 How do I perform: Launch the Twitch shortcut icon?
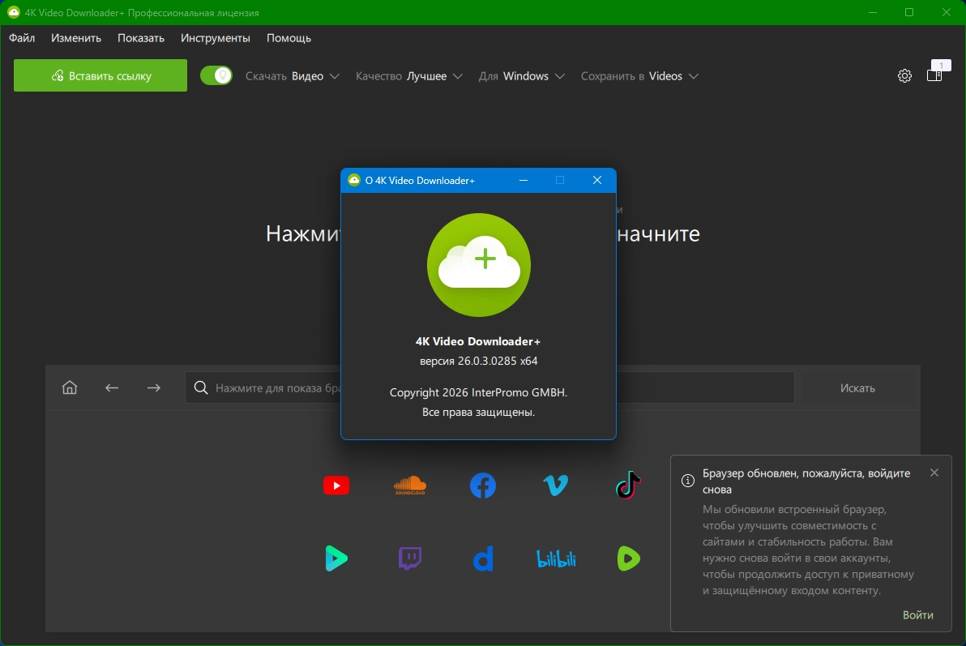409,558
